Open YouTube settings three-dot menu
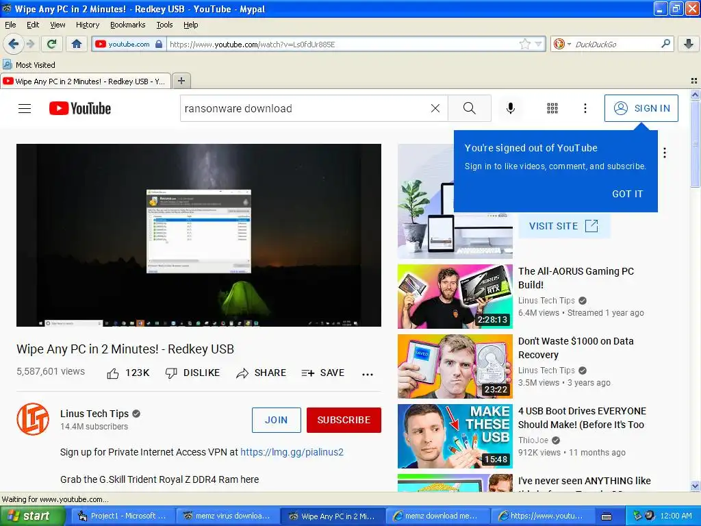The image size is (701, 526). [585, 108]
